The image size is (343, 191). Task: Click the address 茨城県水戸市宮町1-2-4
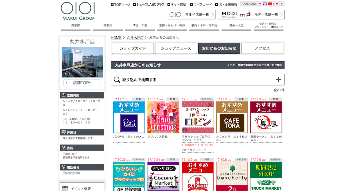76,158
